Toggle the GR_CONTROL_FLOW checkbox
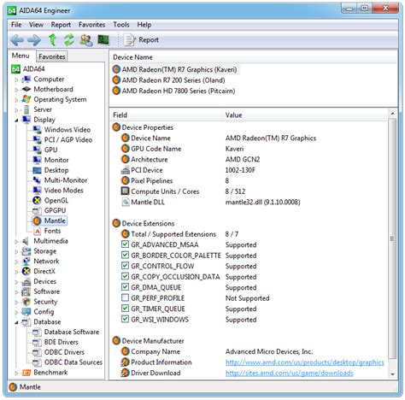This screenshot has height=400, width=405. (x=125, y=266)
